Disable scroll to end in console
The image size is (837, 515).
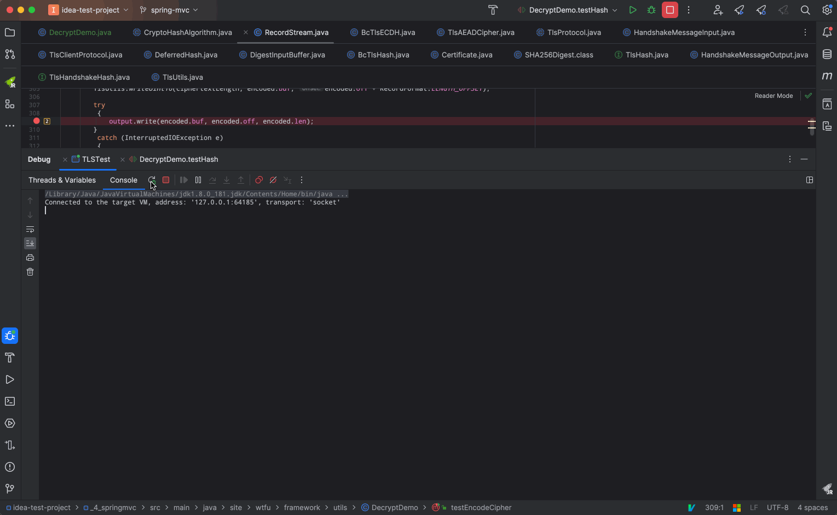30,243
